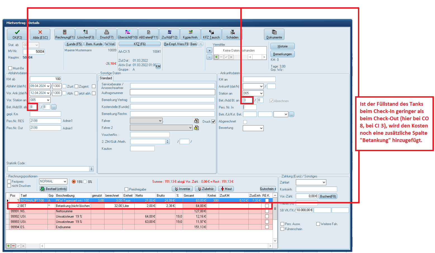Select the 0% tax radio button
Image resolution: width=435 pixels, height=253 pixels.
click(85, 182)
